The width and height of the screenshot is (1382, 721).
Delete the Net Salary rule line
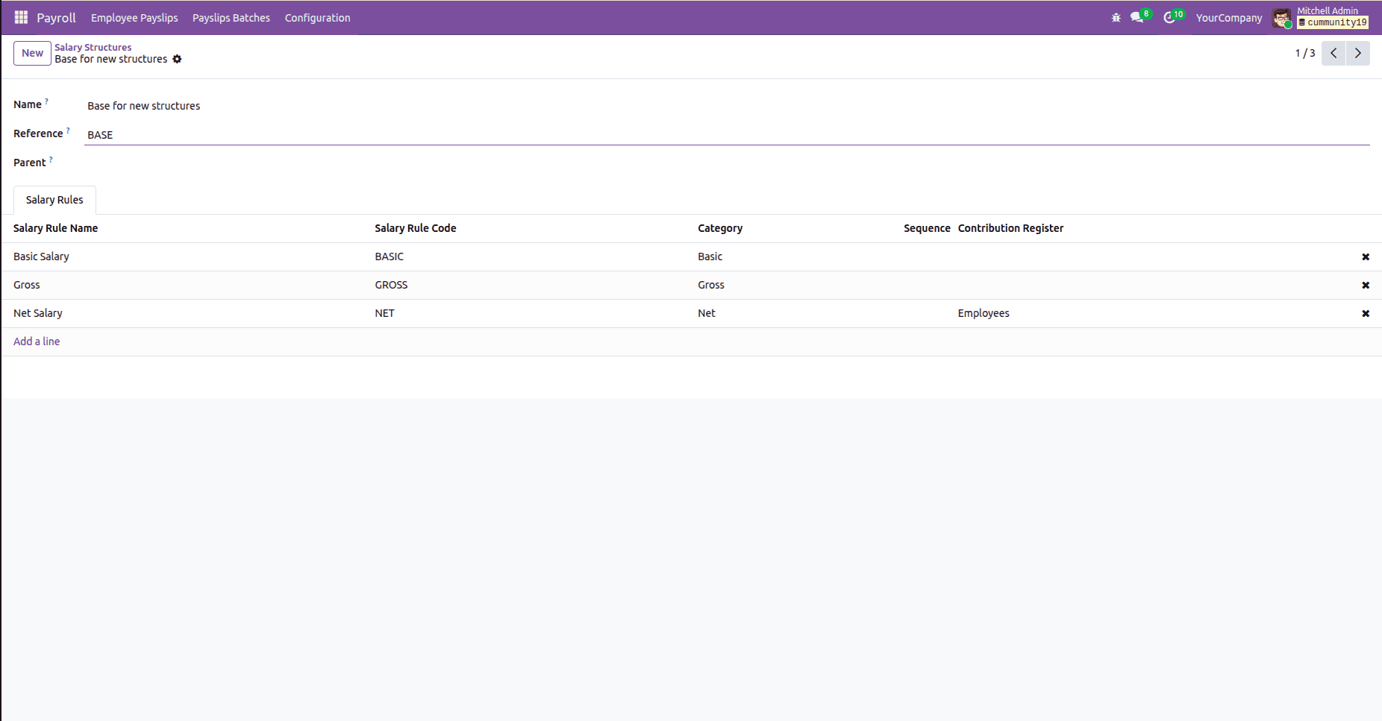(x=1366, y=313)
